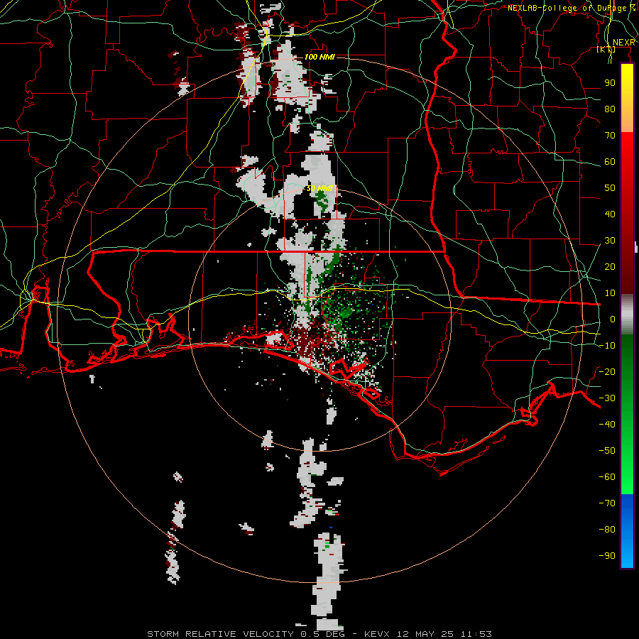Image resolution: width=639 pixels, height=639 pixels.
Task: Click the 100 NMI range ring label
Action: [x=319, y=57]
